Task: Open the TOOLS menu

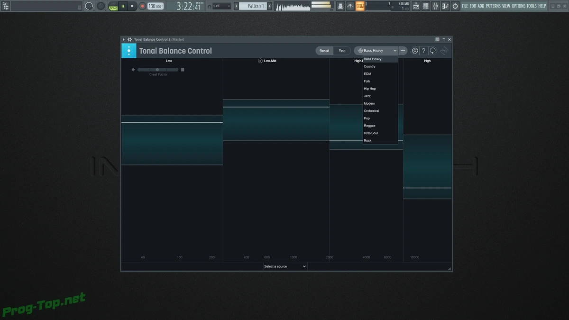Action: (532, 6)
